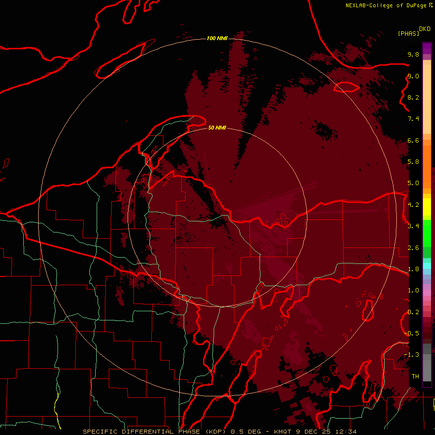Click the 7.4 value on the color scale
This screenshot has height=435, width=435.
coord(413,119)
